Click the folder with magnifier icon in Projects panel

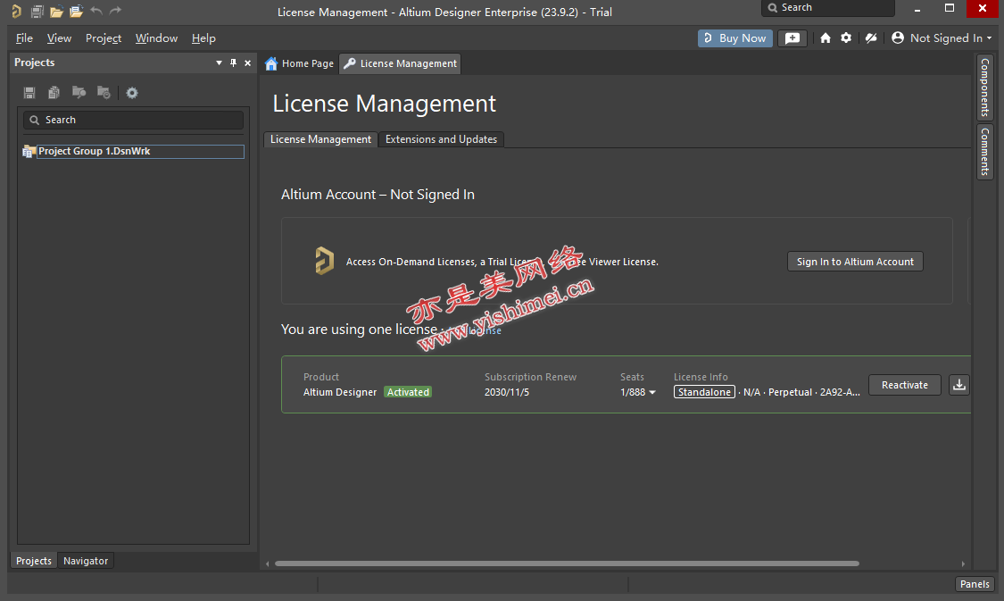pyautogui.click(x=79, y=93)
